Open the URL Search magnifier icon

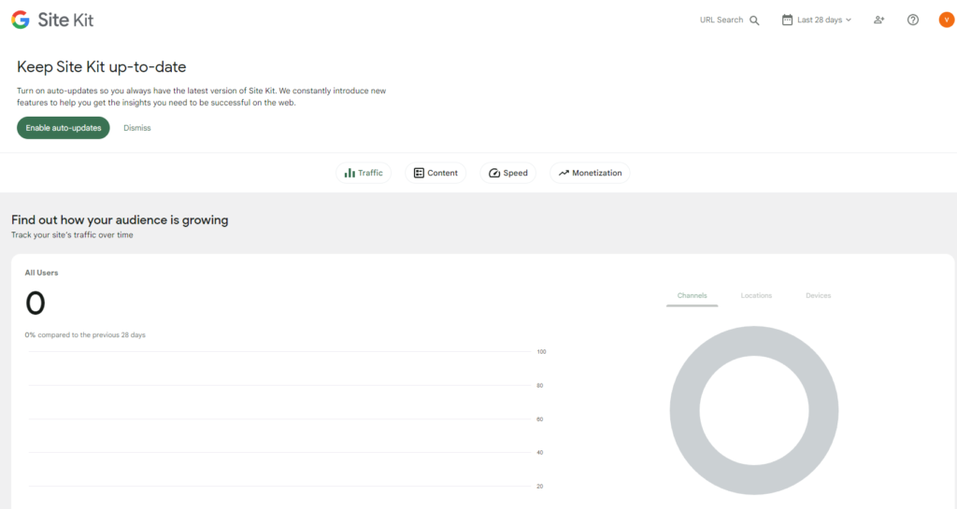[x=754, y=21]
